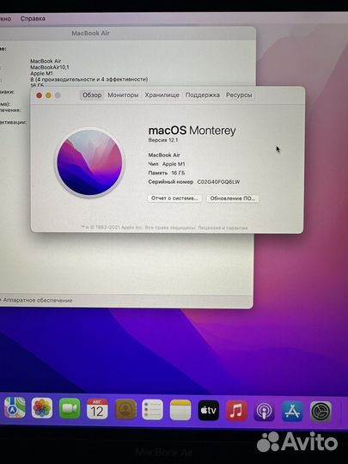Launch Photos app in the Dock
Image resolution: width=348 pixels, height=464 pixels.
(42, 408)
